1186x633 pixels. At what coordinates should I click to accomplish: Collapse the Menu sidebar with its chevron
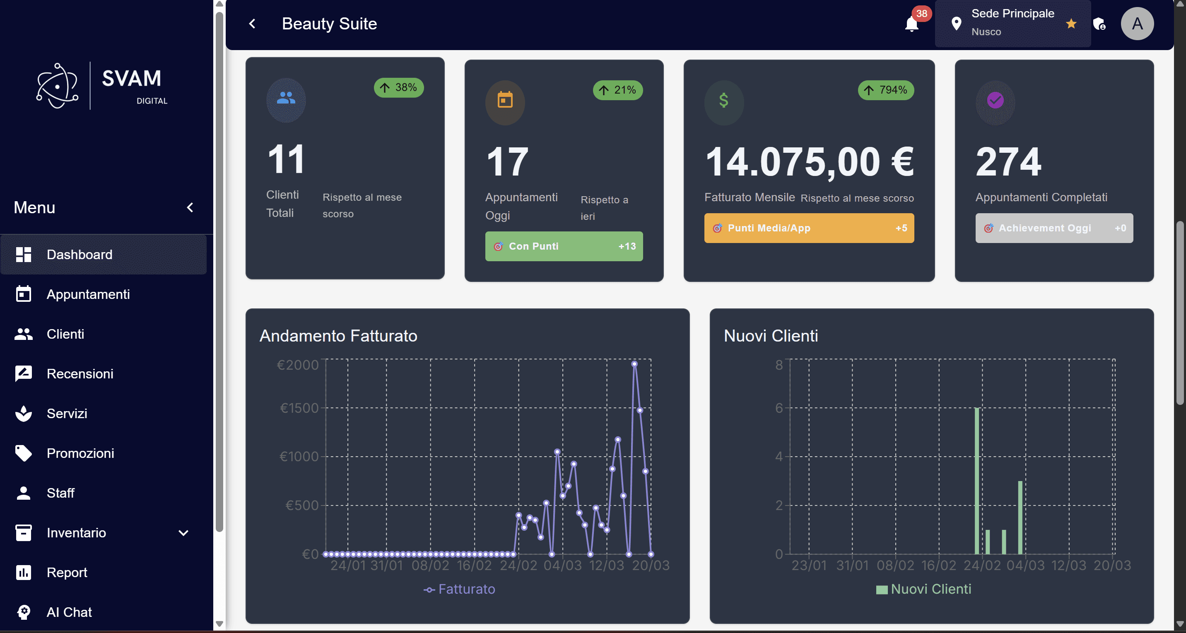(190, 207)
